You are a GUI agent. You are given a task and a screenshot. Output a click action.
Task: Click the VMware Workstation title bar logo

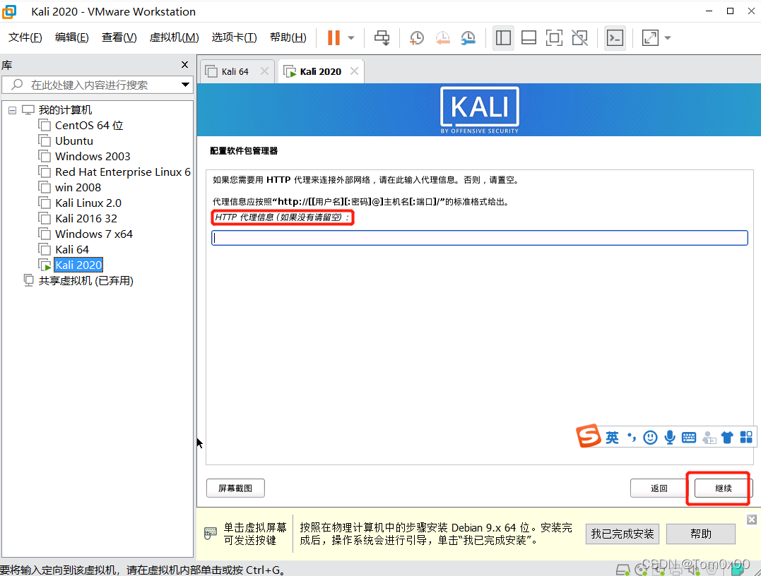click(8, 11)
